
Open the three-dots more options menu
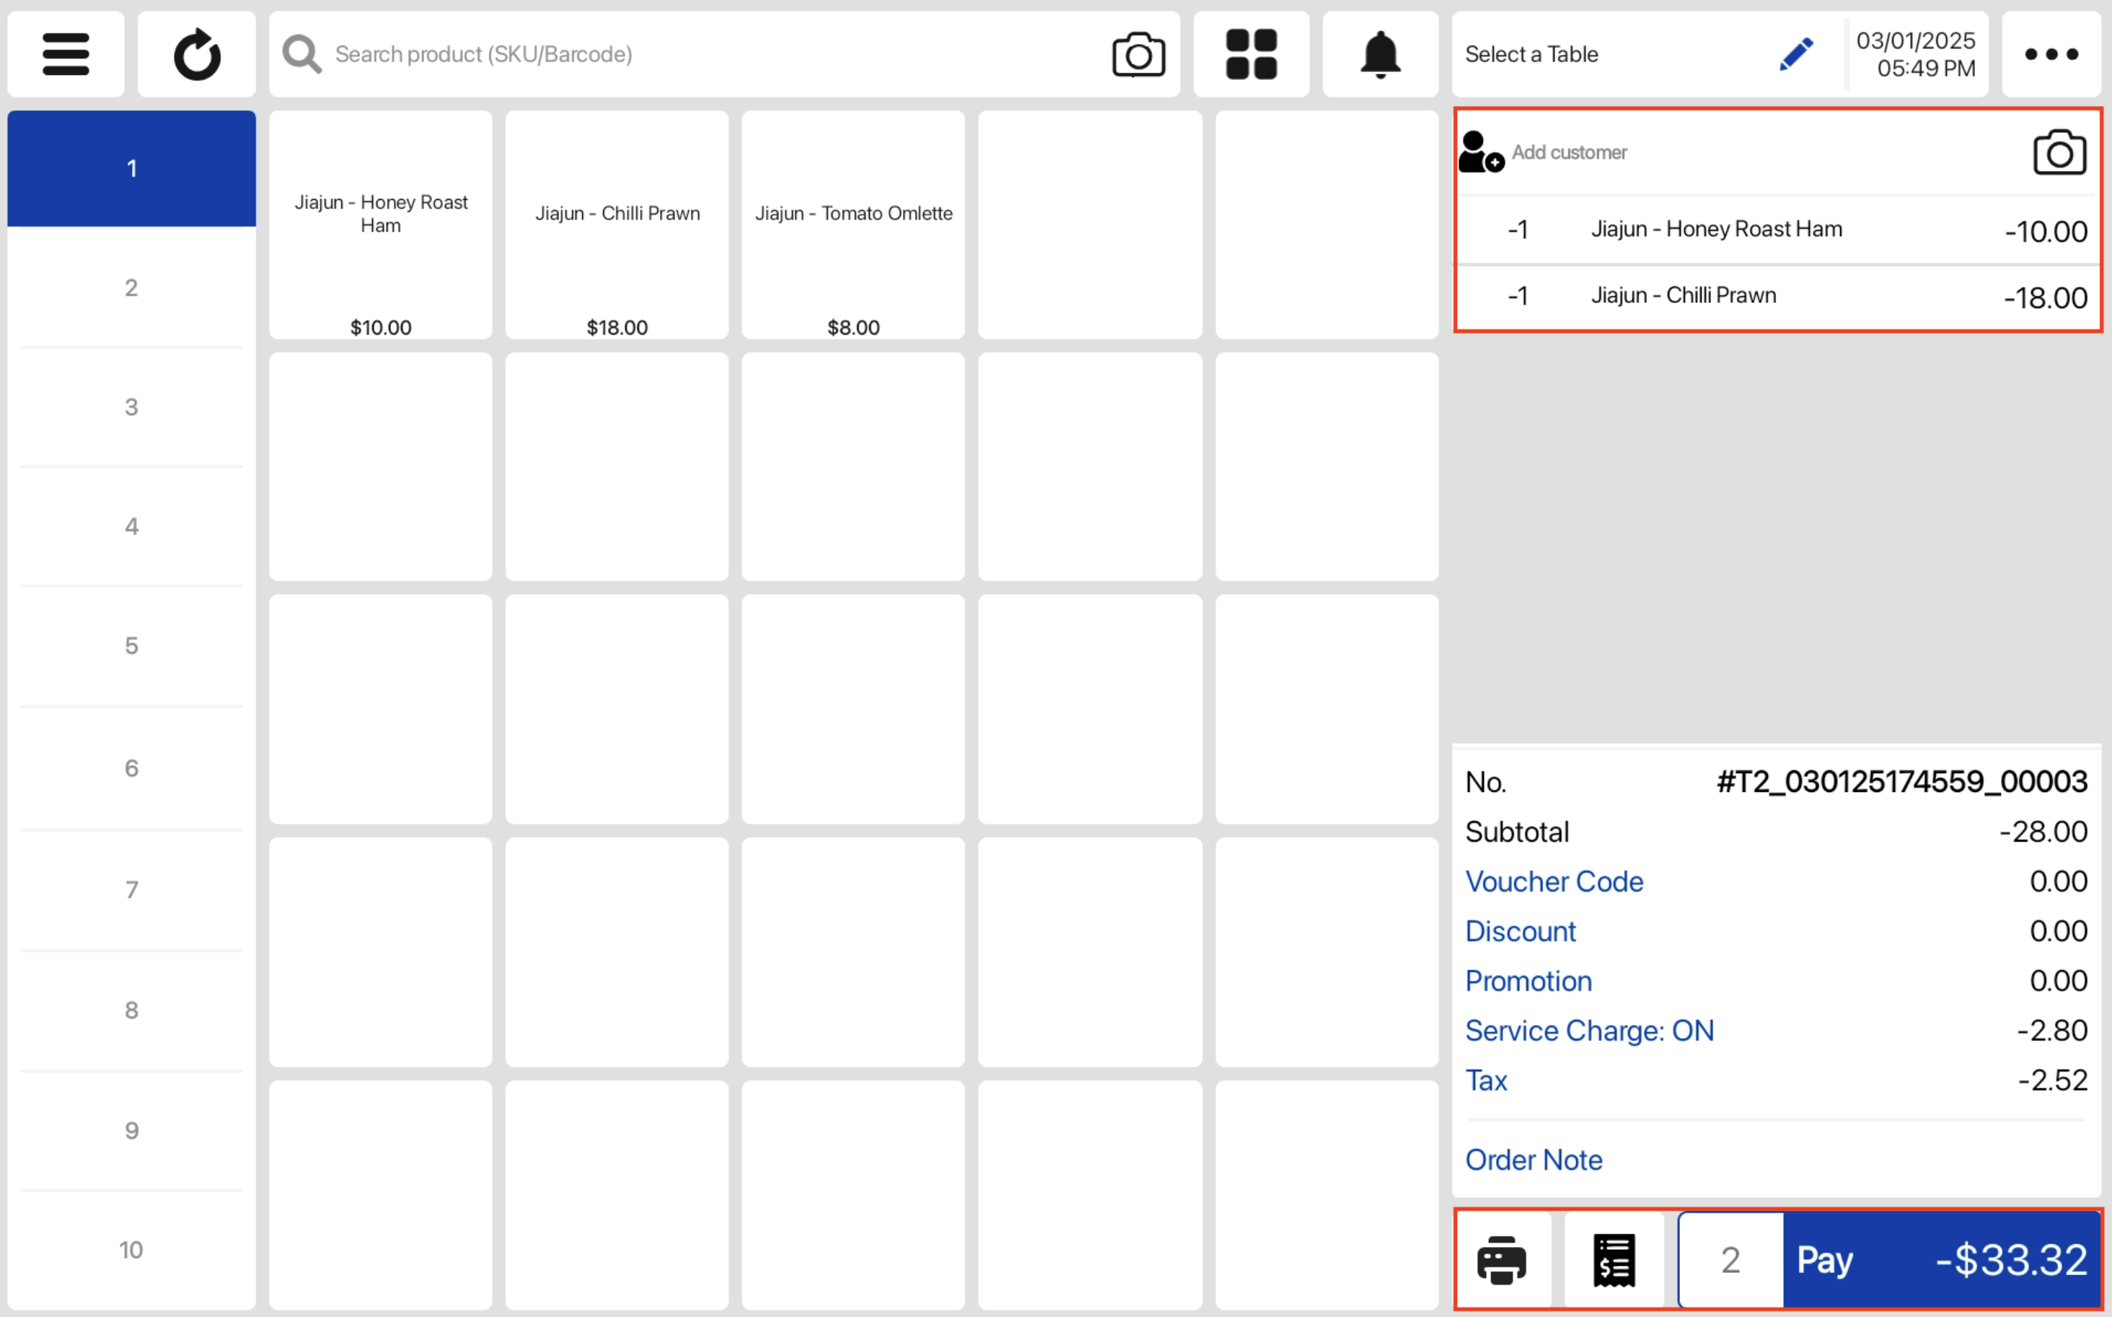pos(2050,54)
